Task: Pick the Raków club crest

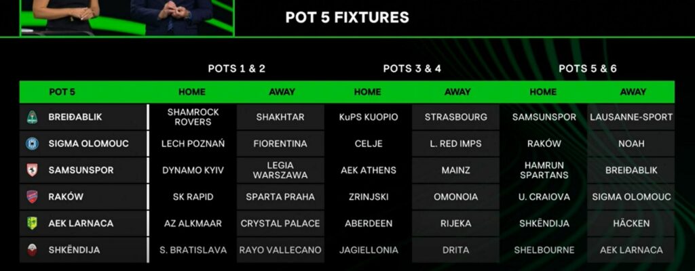Action: point(31,196)
